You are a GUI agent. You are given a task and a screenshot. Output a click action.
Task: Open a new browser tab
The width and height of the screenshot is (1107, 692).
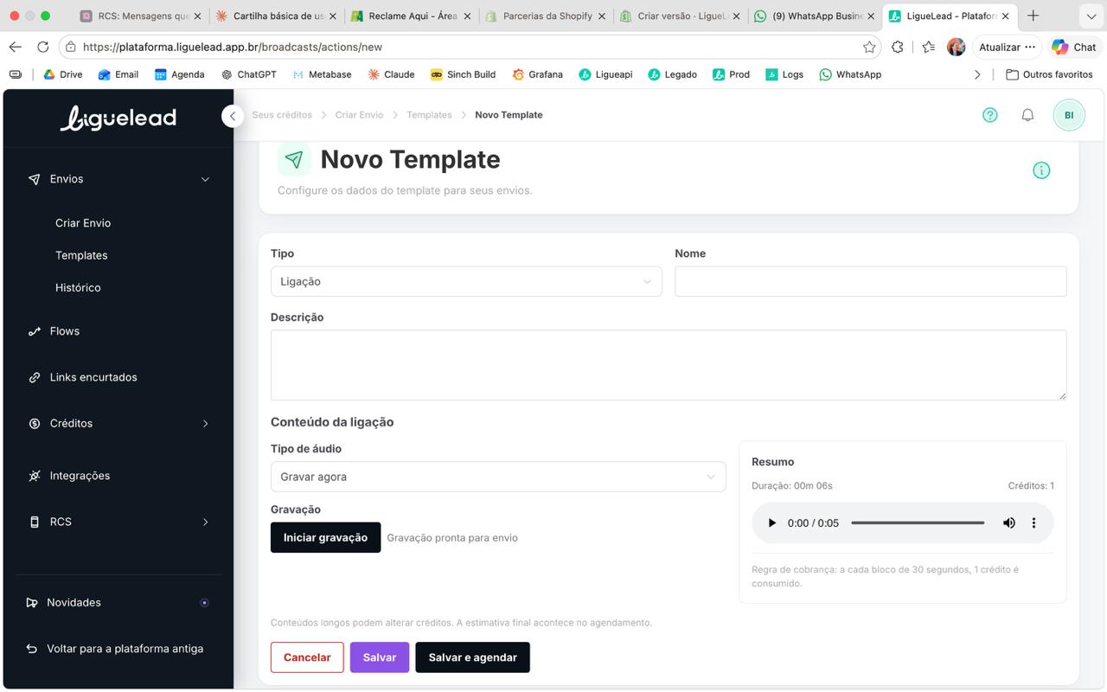(x=1033, y=16)
